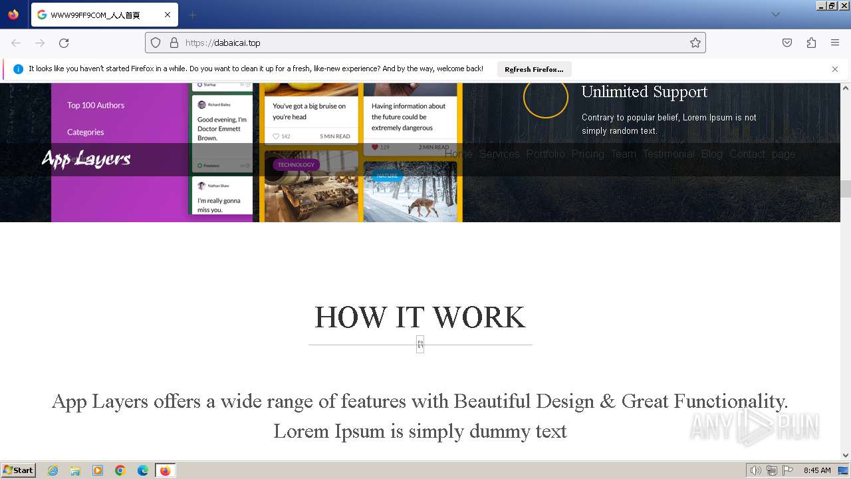851x479 pixels.
Task: Open the Action Center flag icon
Action: [788, 470]
